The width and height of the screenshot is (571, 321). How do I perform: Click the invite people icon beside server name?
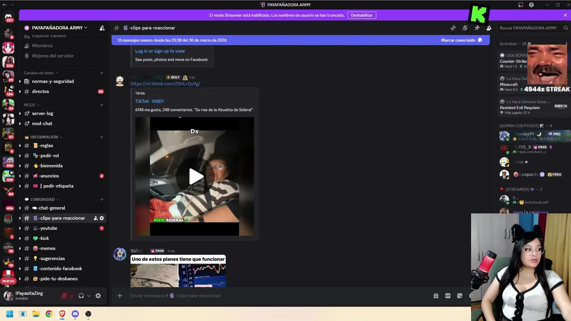pyautogui.click(x=102, y=28)
